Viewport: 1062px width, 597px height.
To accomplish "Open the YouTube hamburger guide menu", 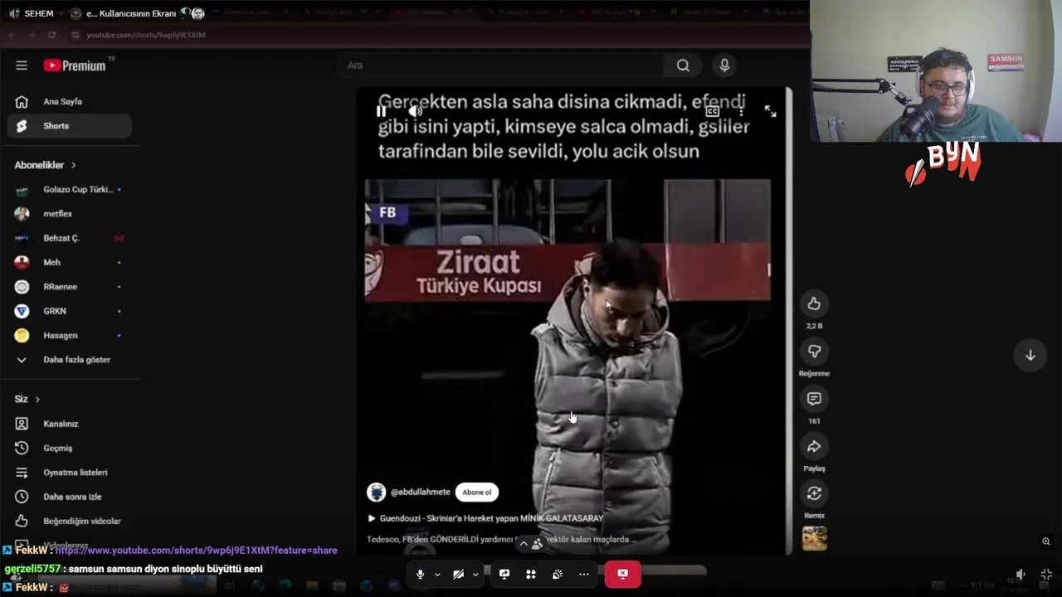I will click(x=22, y=66).
